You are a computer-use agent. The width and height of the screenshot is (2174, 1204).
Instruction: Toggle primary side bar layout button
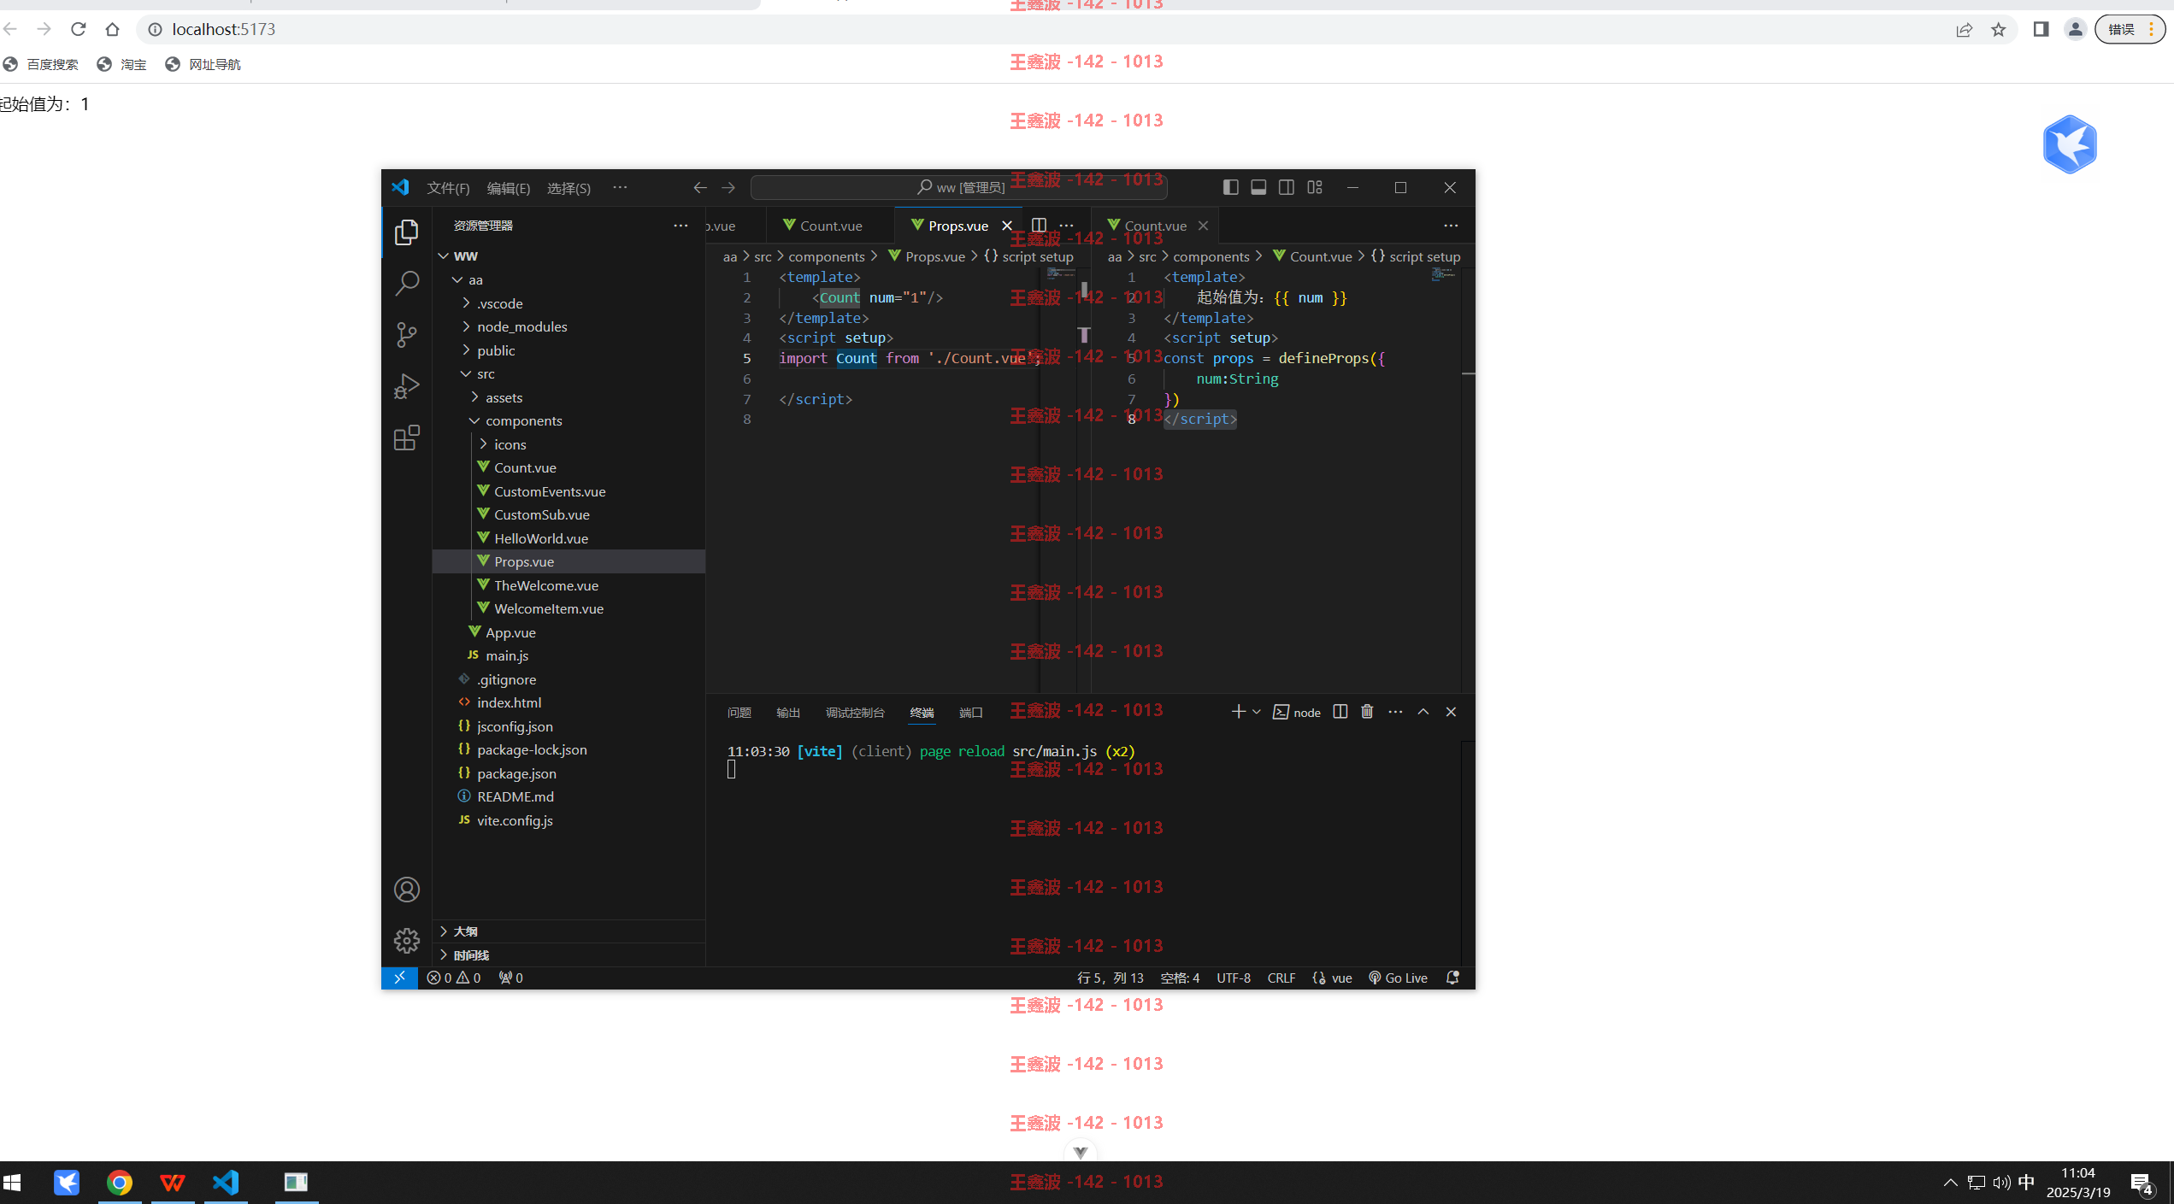tap(1230, 187)
